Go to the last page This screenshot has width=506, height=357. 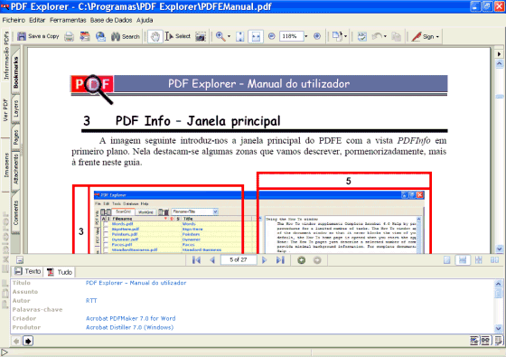point(280,260)
